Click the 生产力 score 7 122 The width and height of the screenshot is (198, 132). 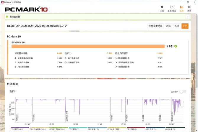(110, 53)
